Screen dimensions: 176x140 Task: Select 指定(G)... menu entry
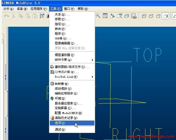(x=72, y=24)
